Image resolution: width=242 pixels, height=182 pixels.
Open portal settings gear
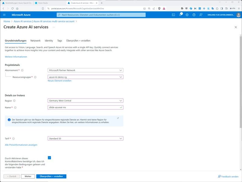click(187, 15)
